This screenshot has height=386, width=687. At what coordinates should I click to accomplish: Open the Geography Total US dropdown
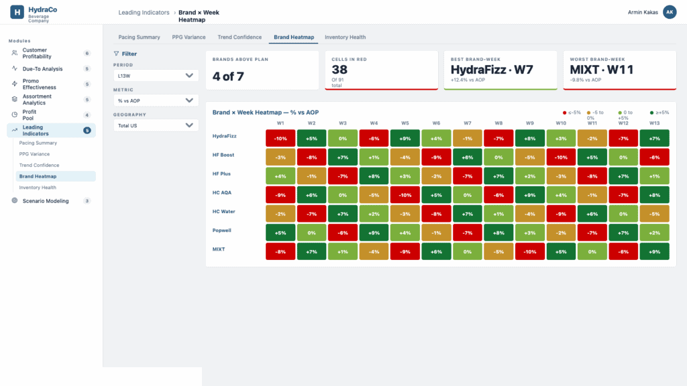click(x=156, y=125)
